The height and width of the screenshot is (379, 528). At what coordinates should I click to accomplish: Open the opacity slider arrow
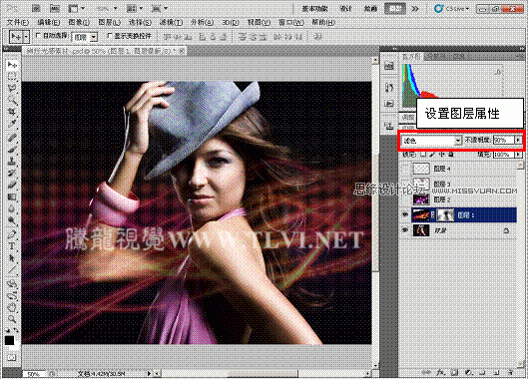[x=518, y=140]
